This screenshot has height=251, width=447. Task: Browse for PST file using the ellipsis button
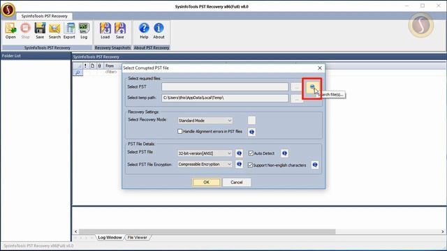pos(297,87)
